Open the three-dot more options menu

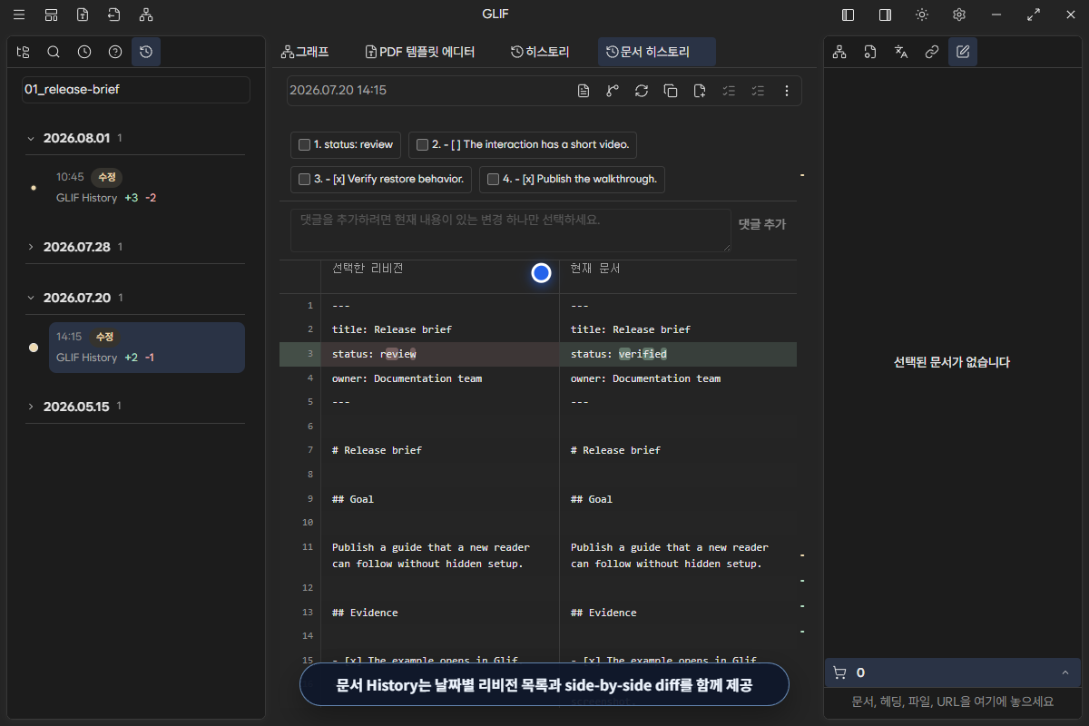[x=787, y=91]
